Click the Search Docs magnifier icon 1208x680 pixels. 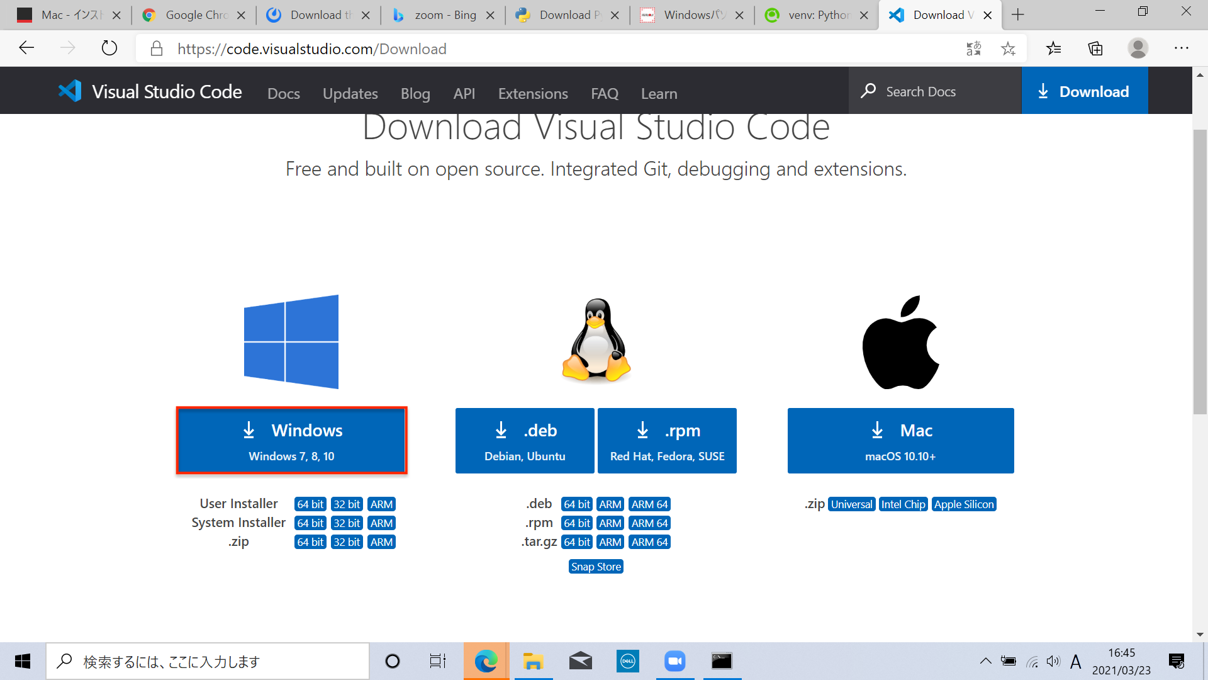pyautogui.click(x=868, y=91)
